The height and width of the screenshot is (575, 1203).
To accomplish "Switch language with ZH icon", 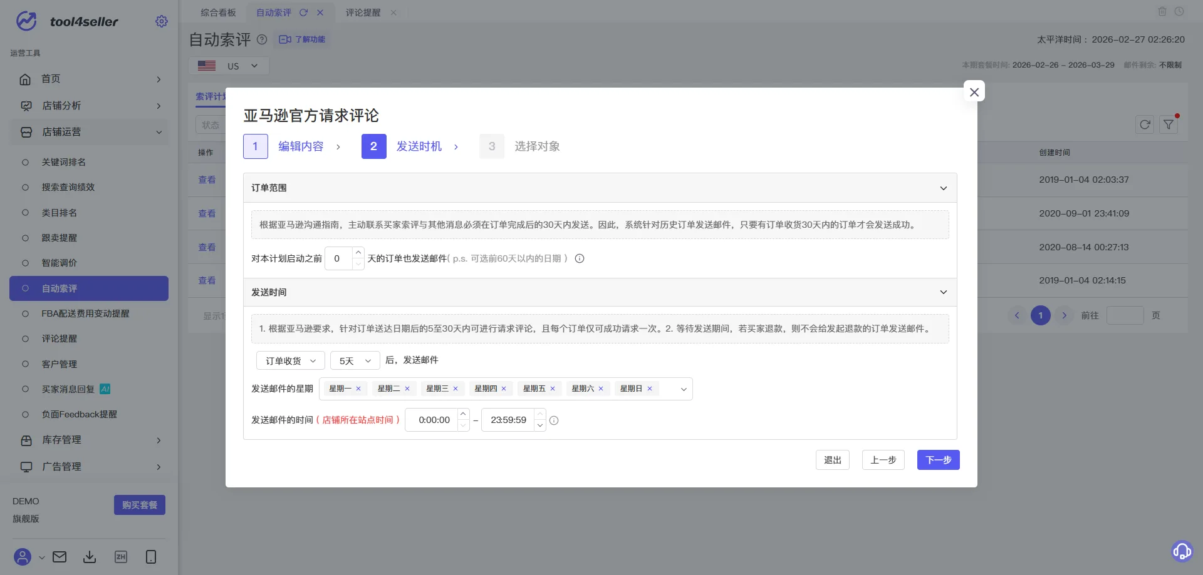I will (121, 557).
